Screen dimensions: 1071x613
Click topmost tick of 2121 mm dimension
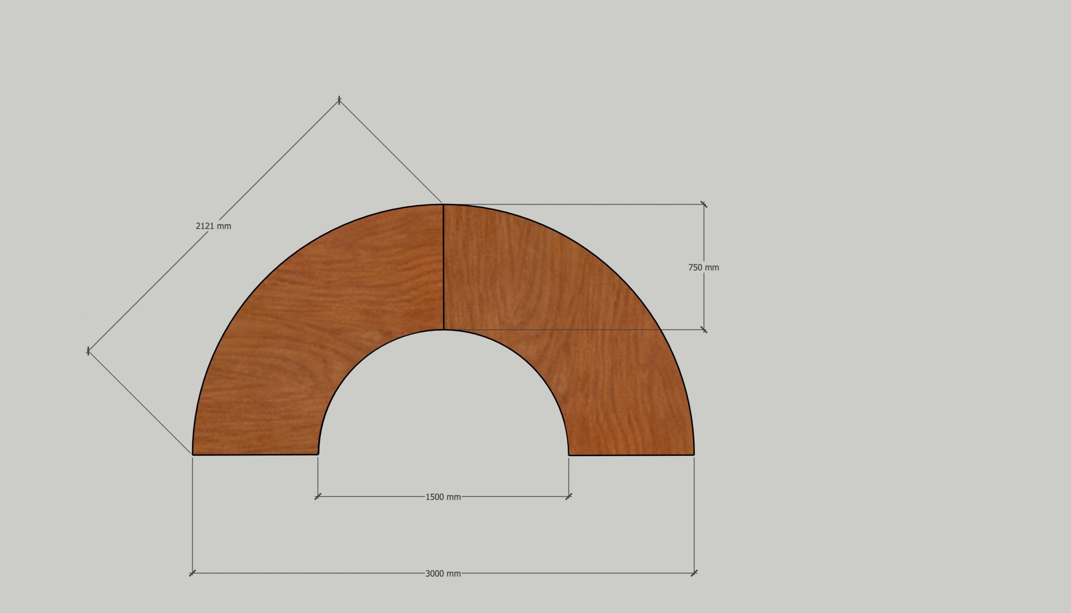tap(339, 101)
